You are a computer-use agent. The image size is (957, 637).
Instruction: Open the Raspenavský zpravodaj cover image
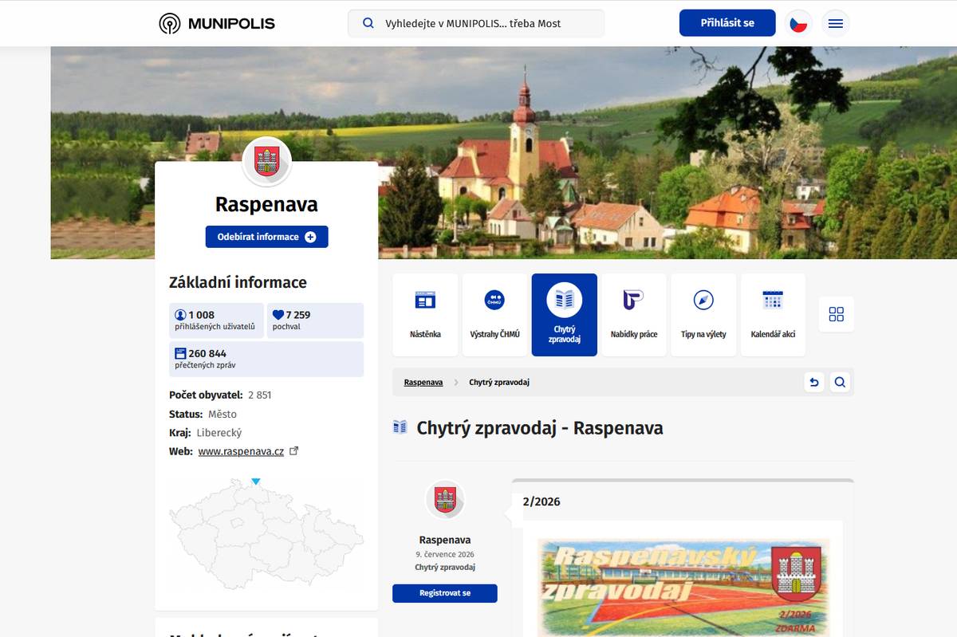[683, 586]
